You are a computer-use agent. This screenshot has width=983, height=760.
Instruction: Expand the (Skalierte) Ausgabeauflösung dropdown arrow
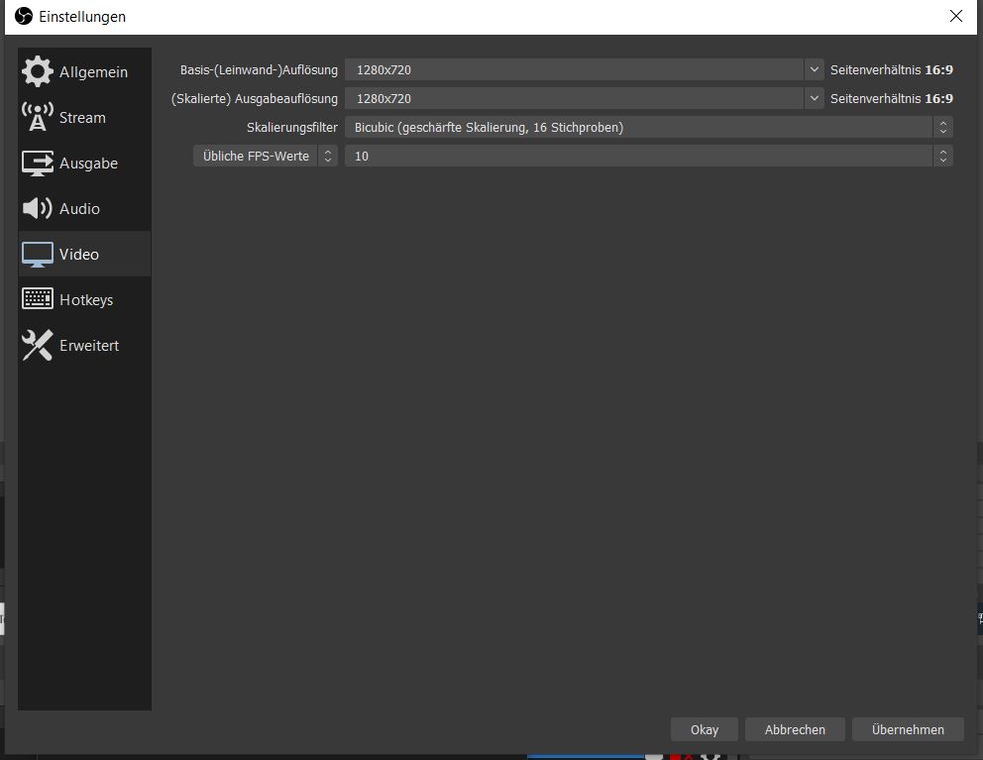tap(814, 98)
